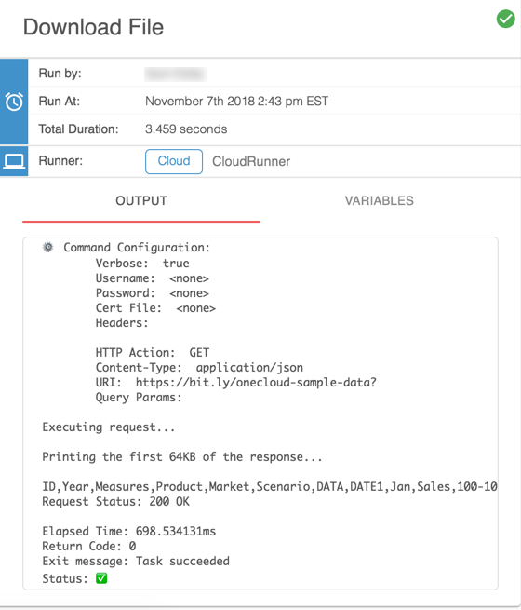The width and height of the screenshot is (521, 610).
Task: Click the Content-Type application/json line
Action: pos(199,368)
